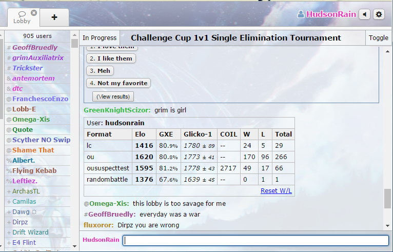Click Omega-Xis's name in the chat message
Image resolution: width=393 pixels, height=252 pixels.
coord(109,204)
